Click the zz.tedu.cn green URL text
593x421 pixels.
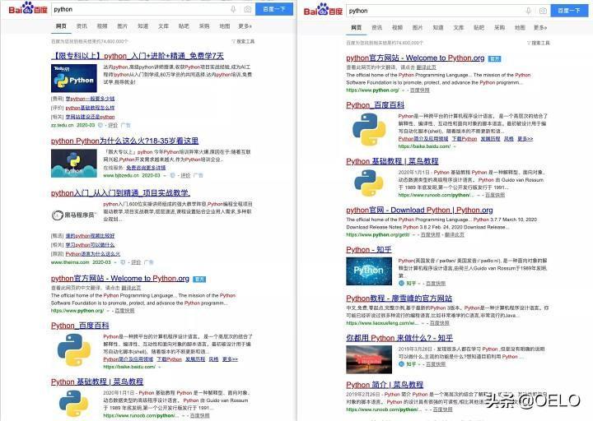pyautogui.click(x=62, y=125)
